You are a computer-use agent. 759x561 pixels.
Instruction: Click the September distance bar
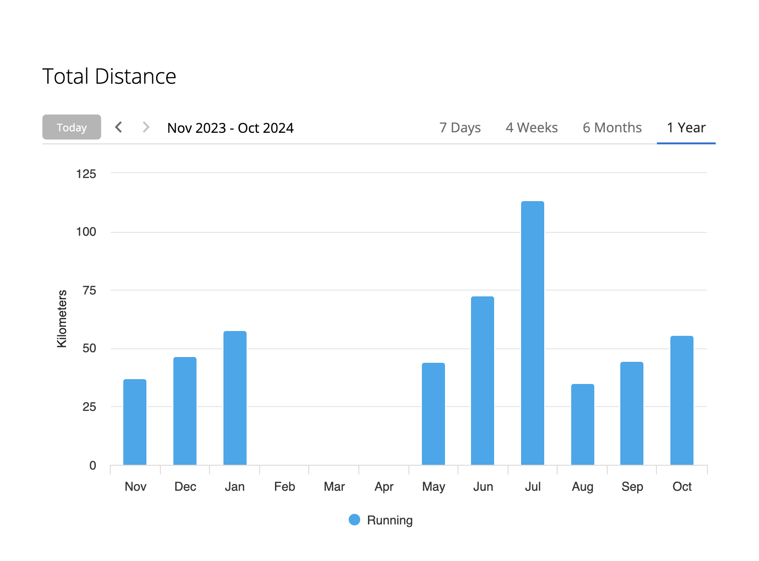(x=631, y=413)
